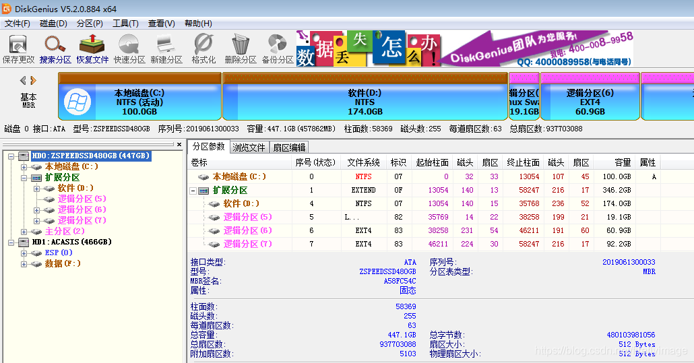Click the HD1 disk icon in tree
The image size is (694, 363).
click(24, 242)
